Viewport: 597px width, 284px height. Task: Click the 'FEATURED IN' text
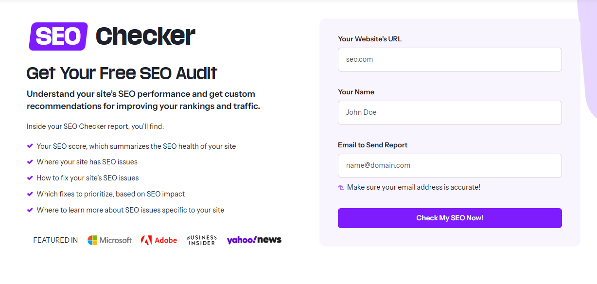pyautogui.click(x=55, y=239)
